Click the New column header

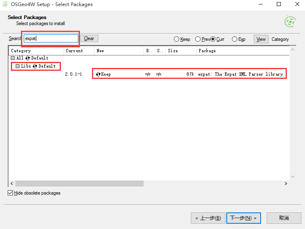(x=119, y=51)
